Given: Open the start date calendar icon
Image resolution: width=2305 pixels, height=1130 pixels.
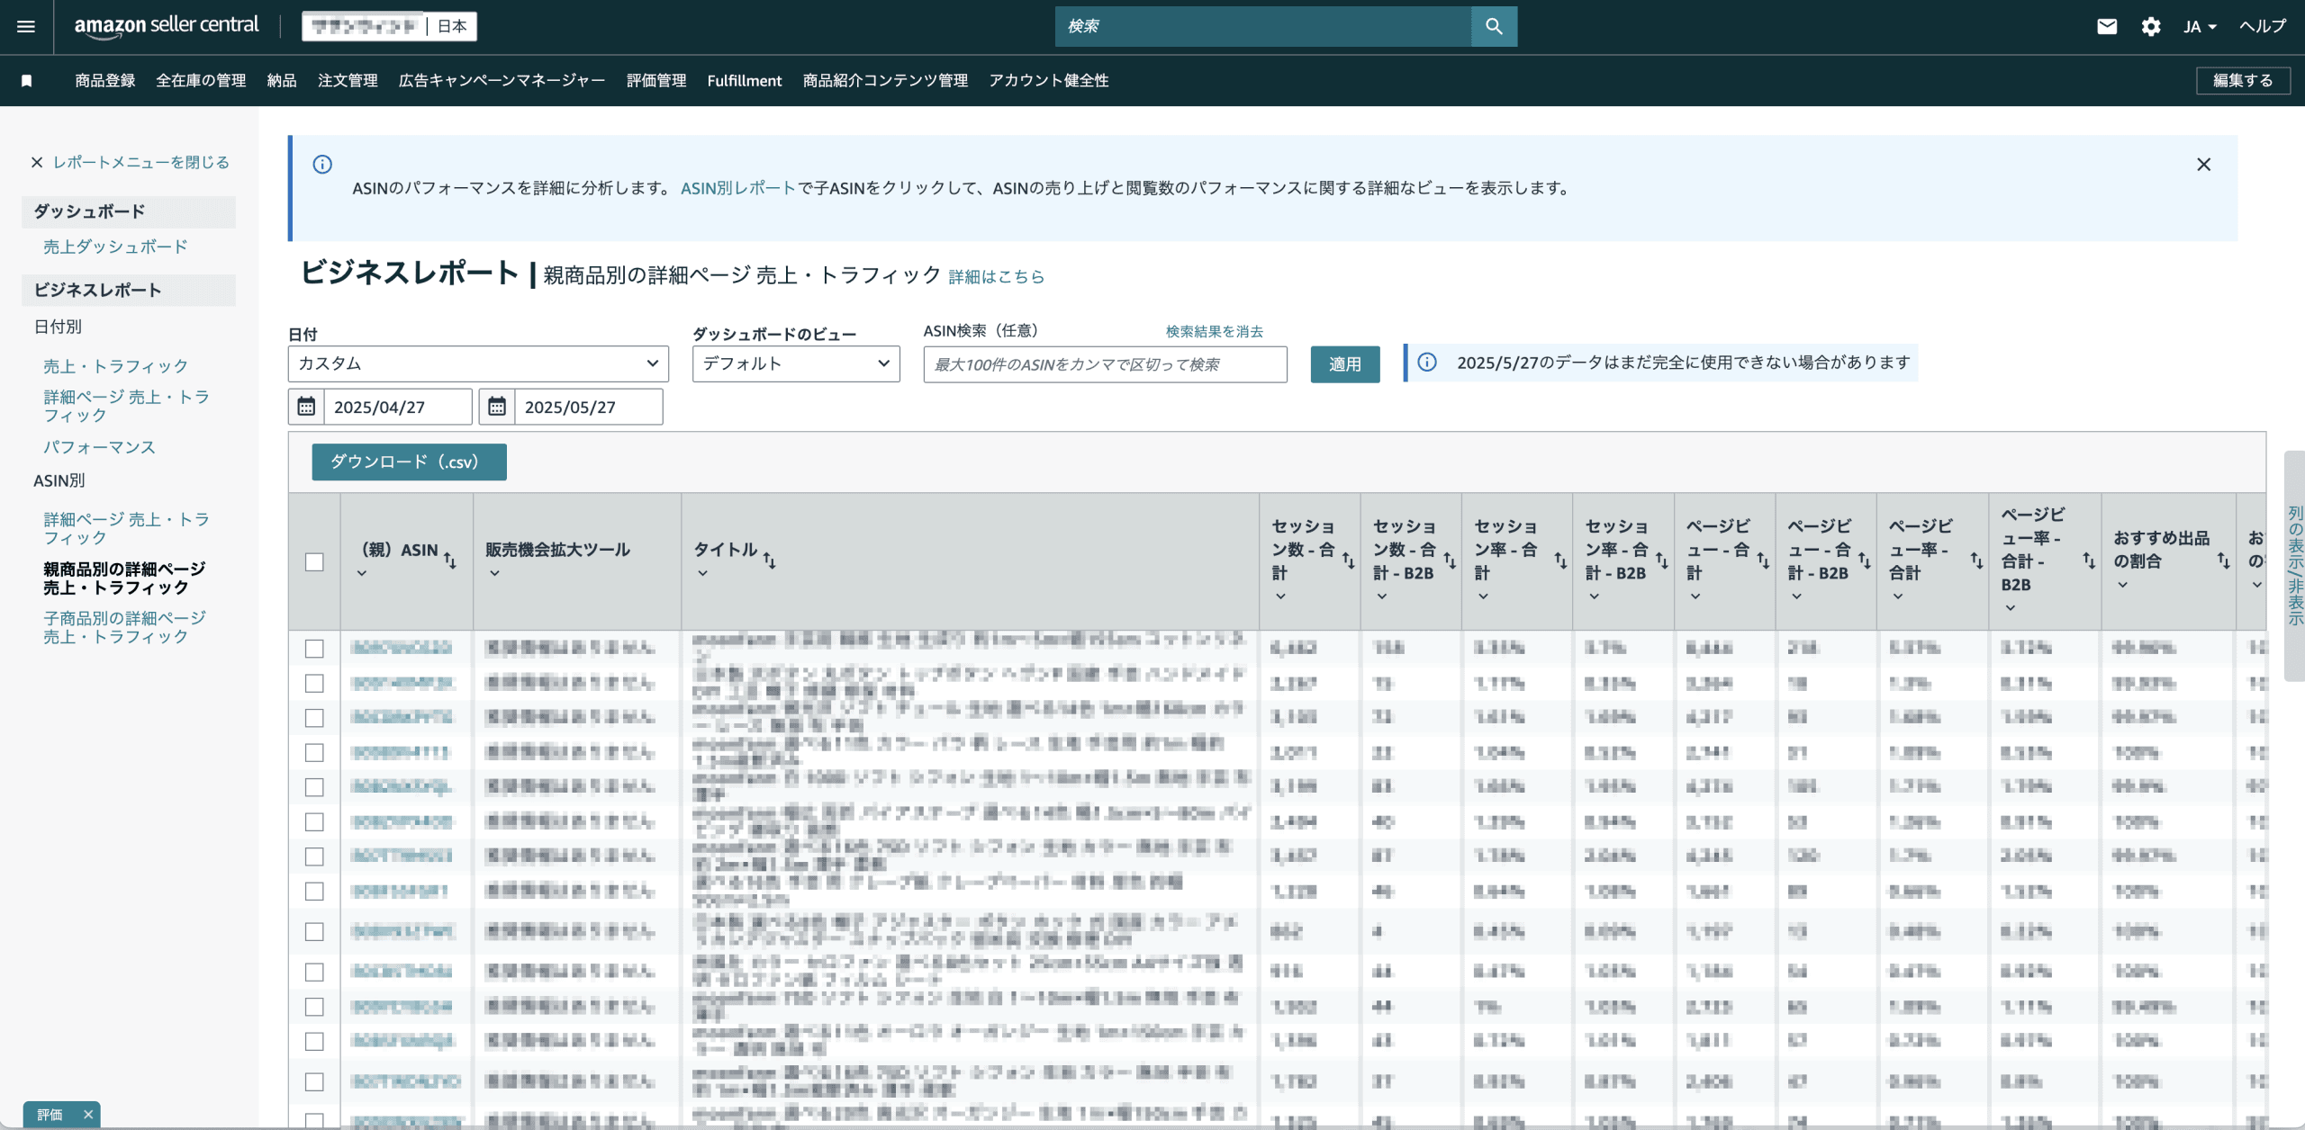Looking at the screenshot, I should (x=306, y=407).
